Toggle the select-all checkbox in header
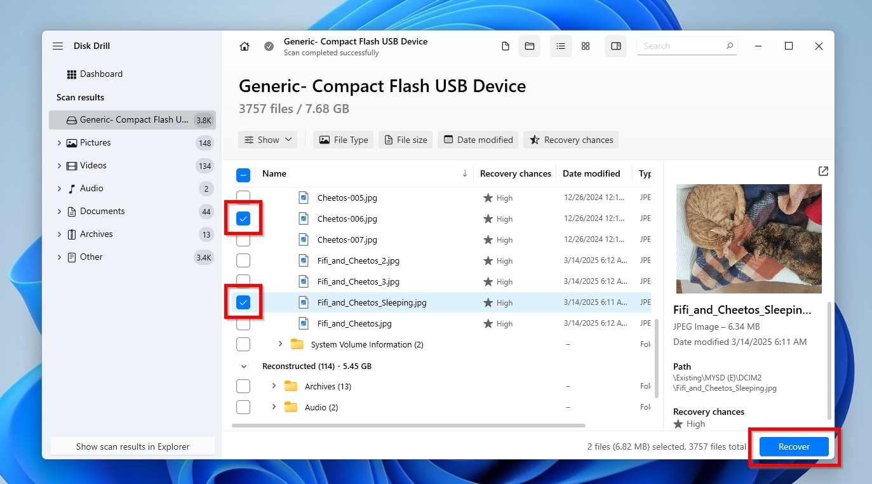The height and width of the screenshot is (484, 872). tap(243, 173)
